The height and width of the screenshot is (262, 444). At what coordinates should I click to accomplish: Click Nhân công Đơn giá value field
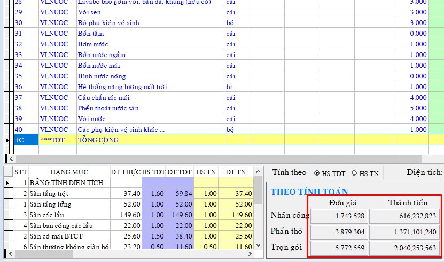tap(339, 216)
